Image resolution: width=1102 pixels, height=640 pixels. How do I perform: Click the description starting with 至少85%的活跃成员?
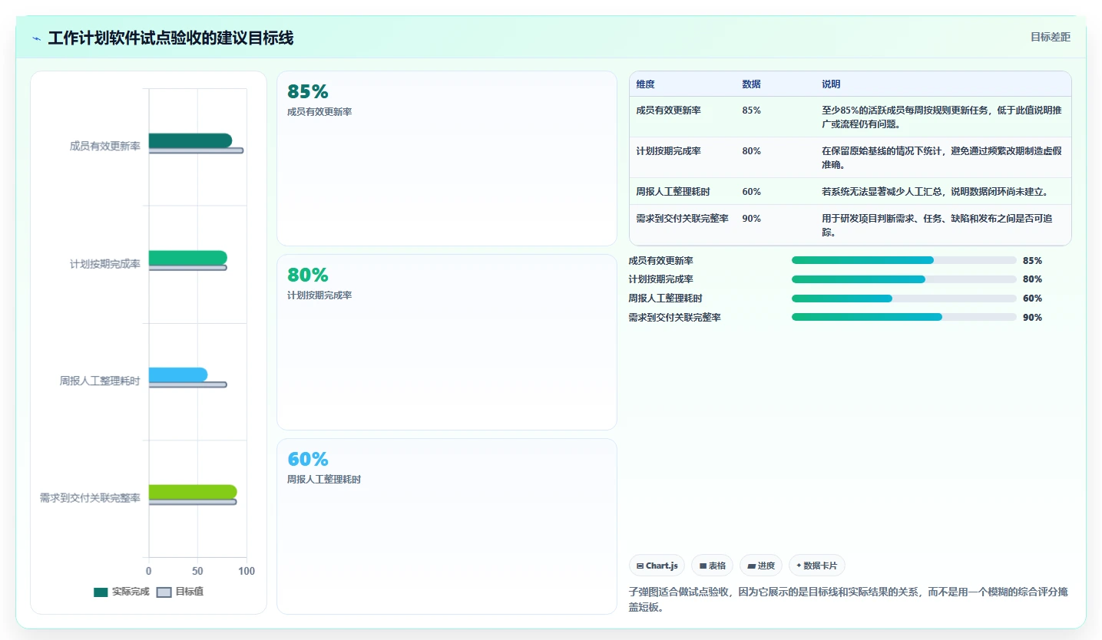tap(941, 117)
